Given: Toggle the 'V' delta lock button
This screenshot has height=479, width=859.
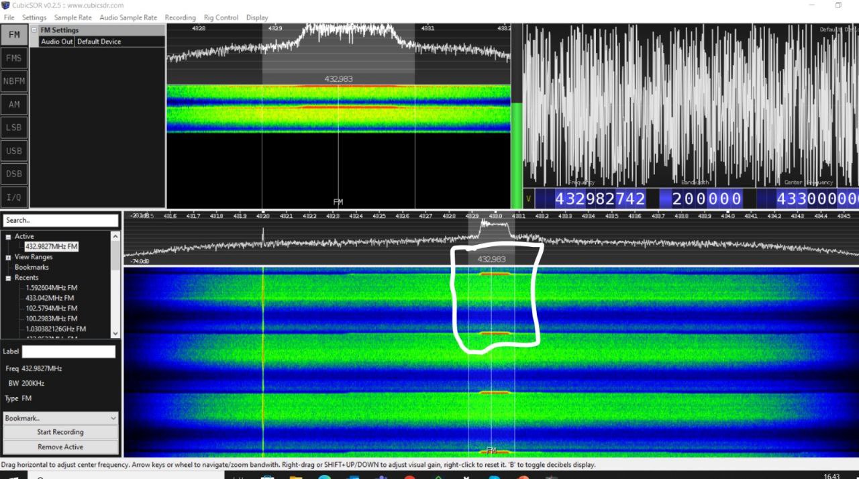Looking at the screenshot, I should pyautogui.click(x=527, y=199).
